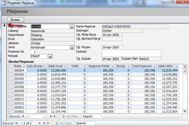189x126 pixels.
Task: Close the Pinjaman Pegawai window
Action: [183, 2]
